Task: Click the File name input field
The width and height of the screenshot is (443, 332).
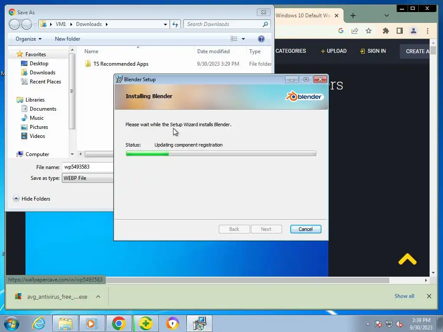Action: coord(87,167)
